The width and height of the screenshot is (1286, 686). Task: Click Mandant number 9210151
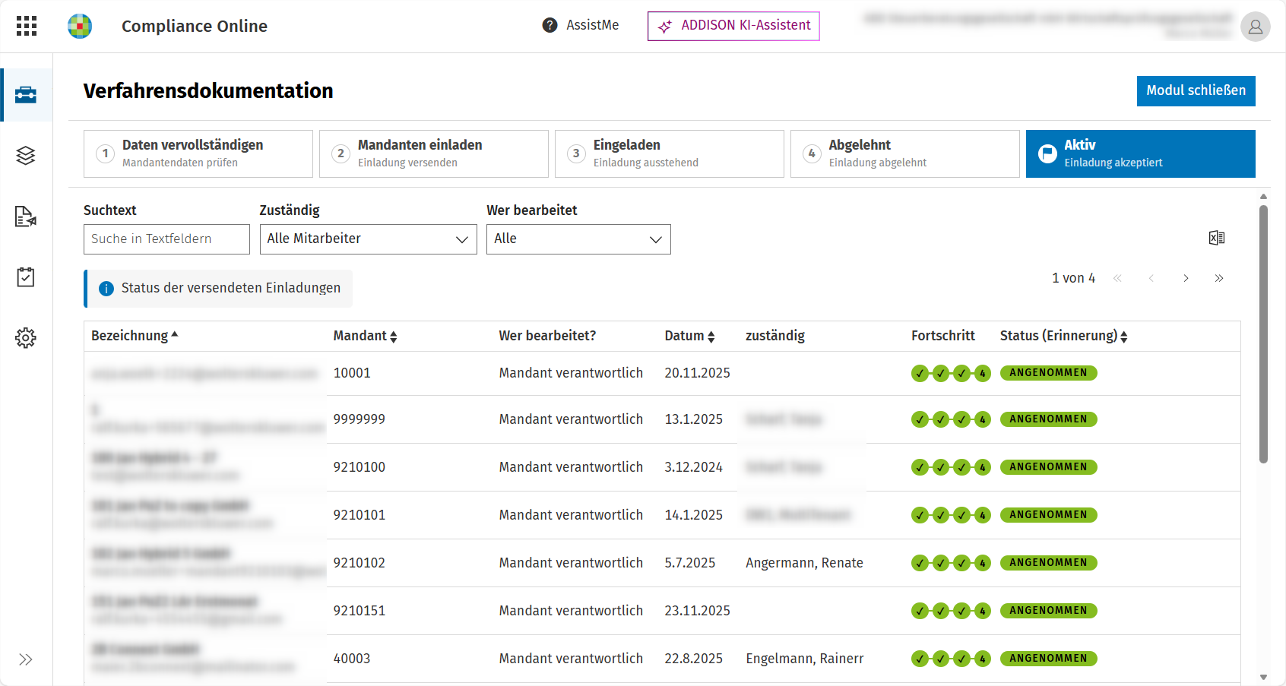click(359, 611)
